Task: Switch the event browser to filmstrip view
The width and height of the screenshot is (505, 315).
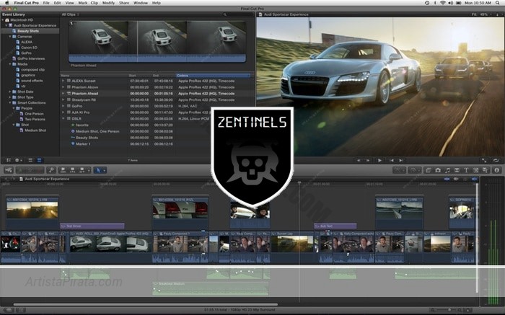Action: tap(31, 160)
